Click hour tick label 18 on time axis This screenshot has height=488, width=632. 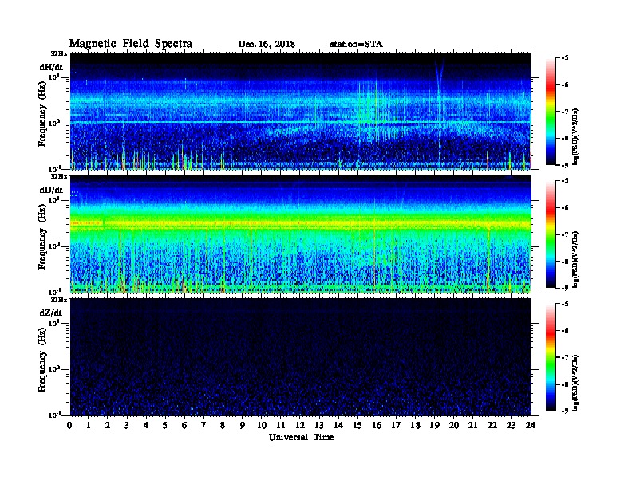(x=415, y=425)
